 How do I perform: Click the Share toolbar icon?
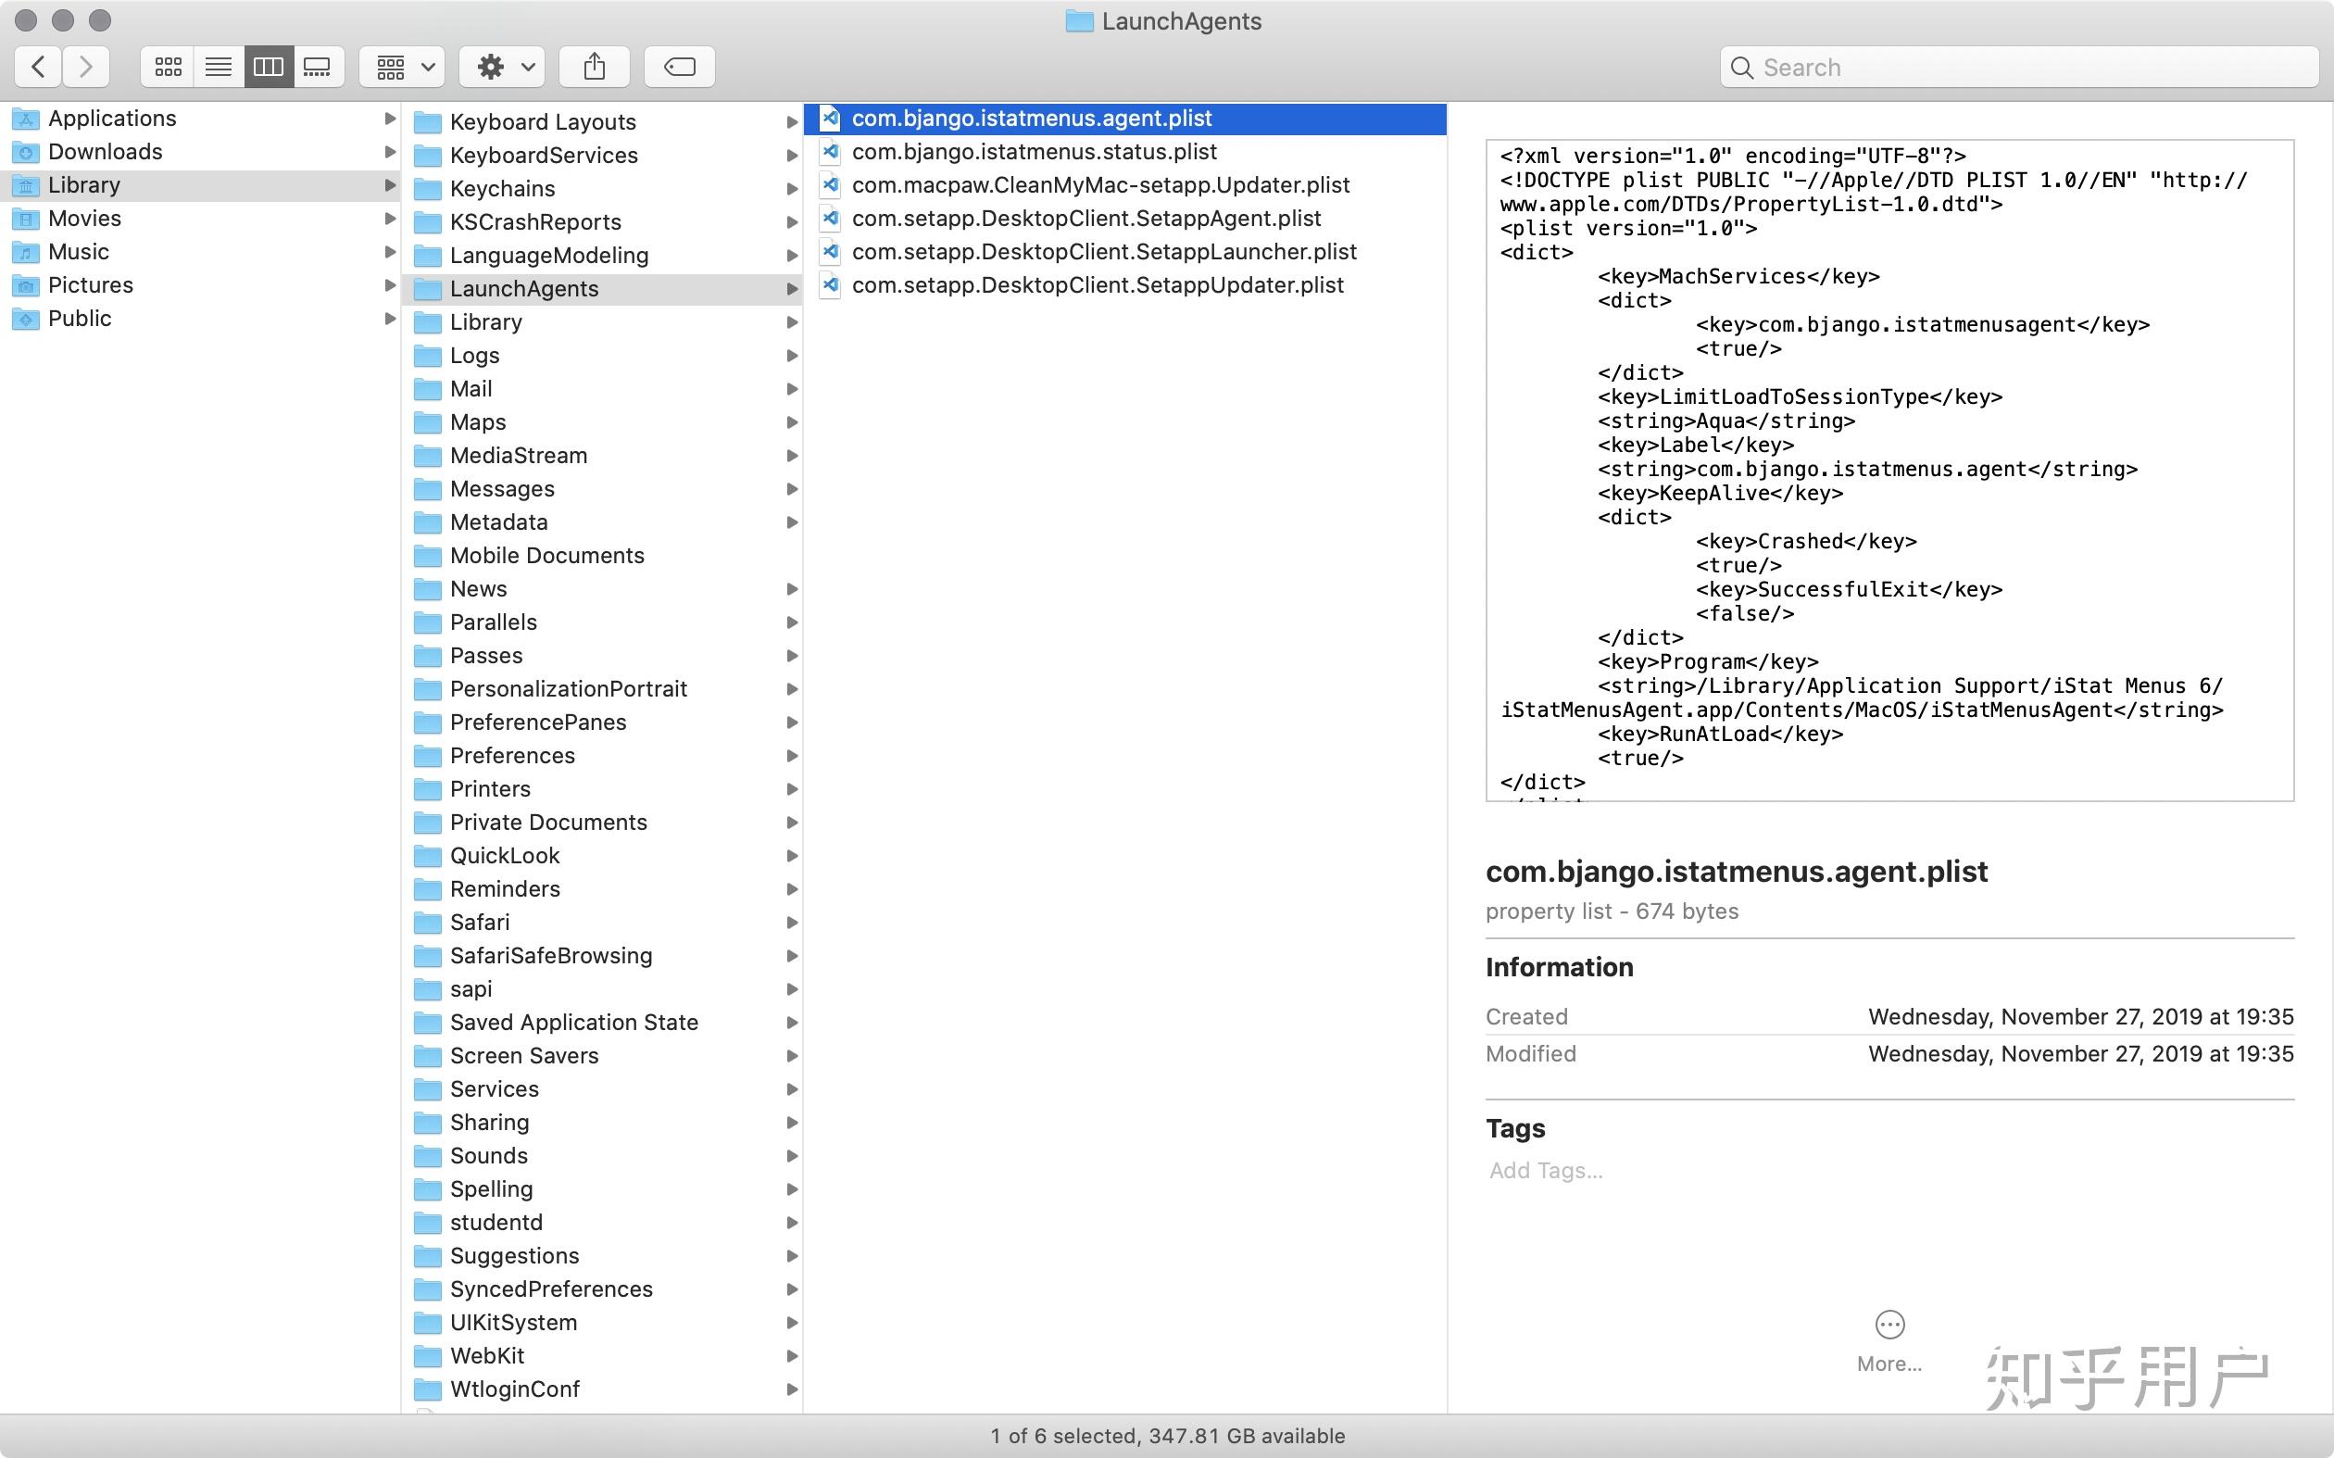(x=594, y=67)
